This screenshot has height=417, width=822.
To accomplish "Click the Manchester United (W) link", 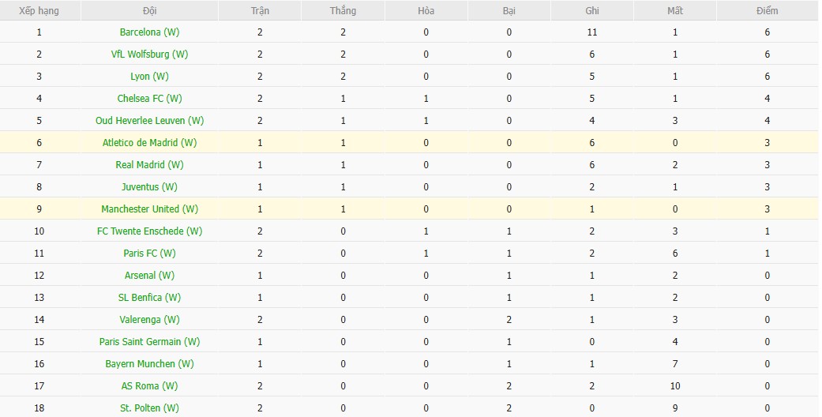I will coord(149,209).
